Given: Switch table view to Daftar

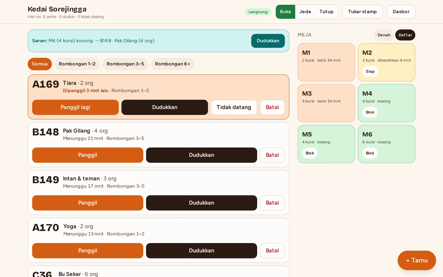Looking at the screenshot, I should click(405, 35).
